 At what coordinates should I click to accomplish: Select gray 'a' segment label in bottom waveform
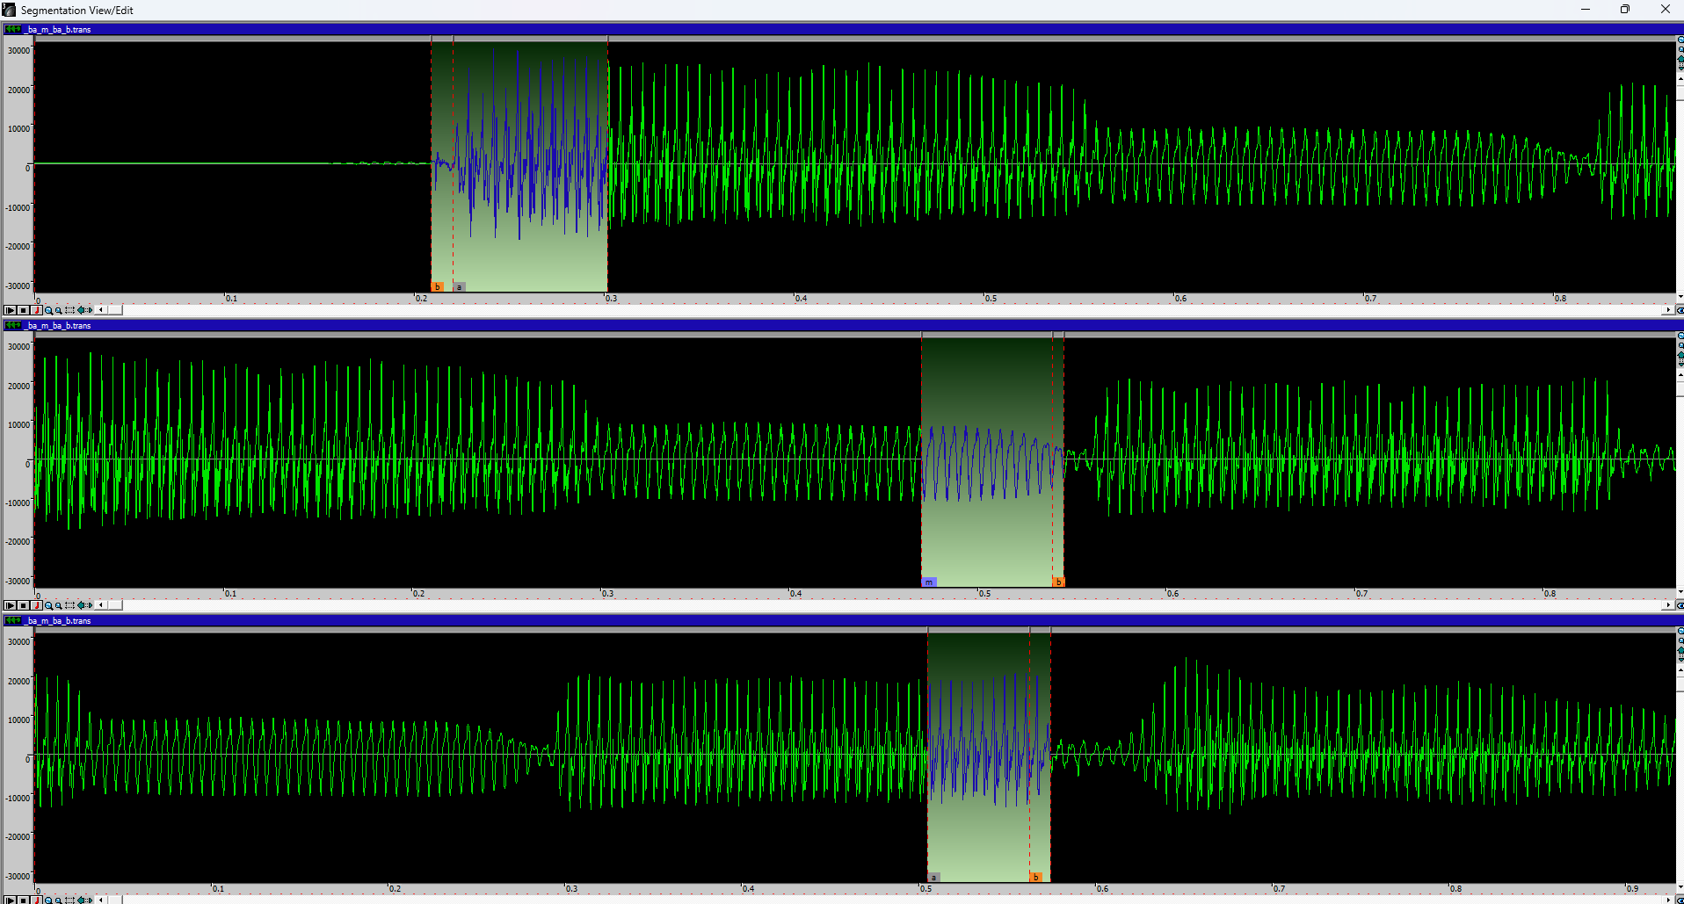click(x=933, y=878)
